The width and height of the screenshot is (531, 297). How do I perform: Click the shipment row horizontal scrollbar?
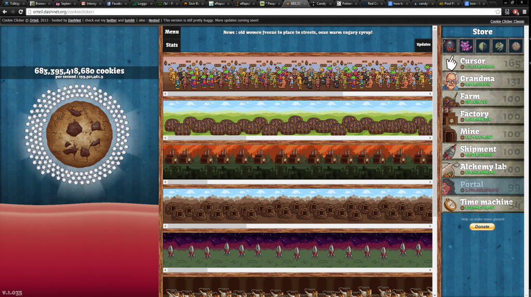coord(298,270)
